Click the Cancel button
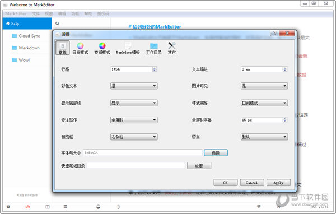The image size is (336, 214). click(x=252, y=183)
